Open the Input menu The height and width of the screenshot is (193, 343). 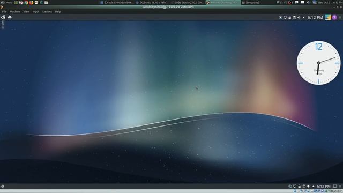[x=36, y=12]
